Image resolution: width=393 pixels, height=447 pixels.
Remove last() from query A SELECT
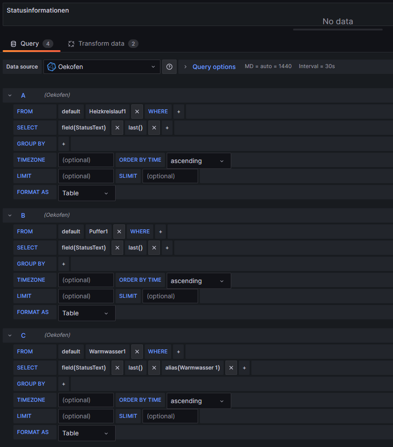coord(154,128)
